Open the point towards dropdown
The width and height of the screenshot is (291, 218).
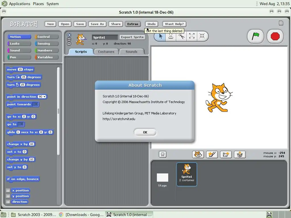[x=35, y=104]
